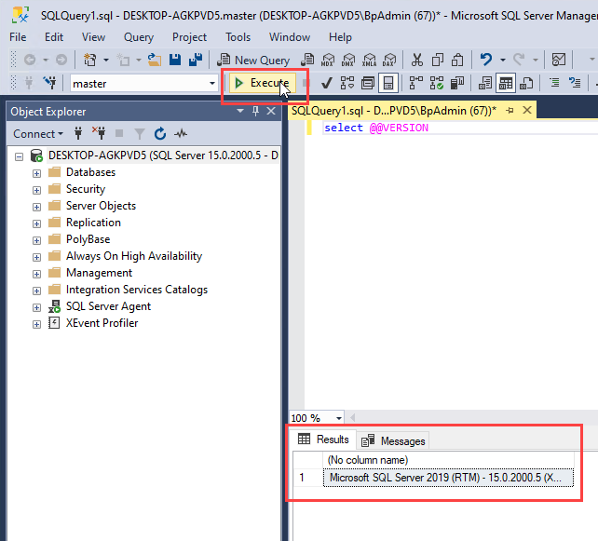
Task: Click the Paste clipboard icon
Action: click(457, 60)
